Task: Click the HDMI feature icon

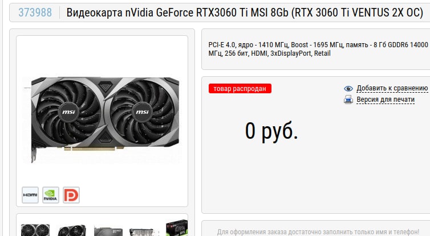Action: (30, 195)
